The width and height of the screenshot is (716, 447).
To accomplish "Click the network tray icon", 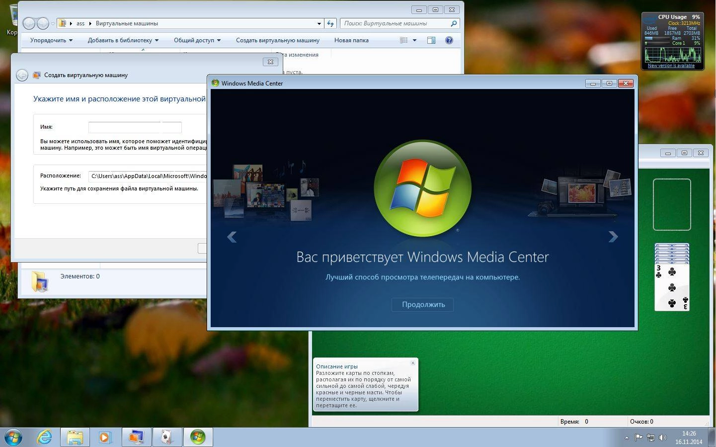I will tap(650, 438).
